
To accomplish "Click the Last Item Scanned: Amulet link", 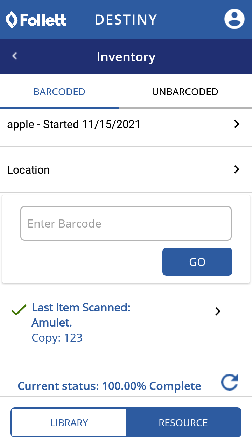I will (x=81, y=315).
